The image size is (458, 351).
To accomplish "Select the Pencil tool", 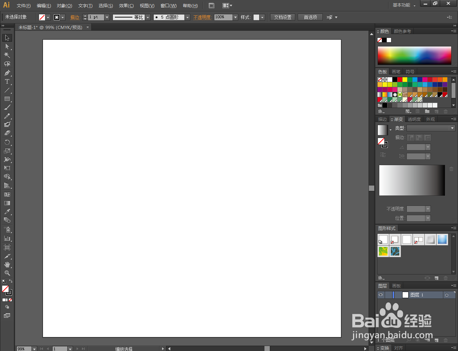I will pos(7,116).
